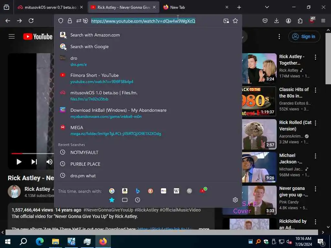Open the Extensions menu
The height and width of the screenshot is (248, 331).
(300, 21)
